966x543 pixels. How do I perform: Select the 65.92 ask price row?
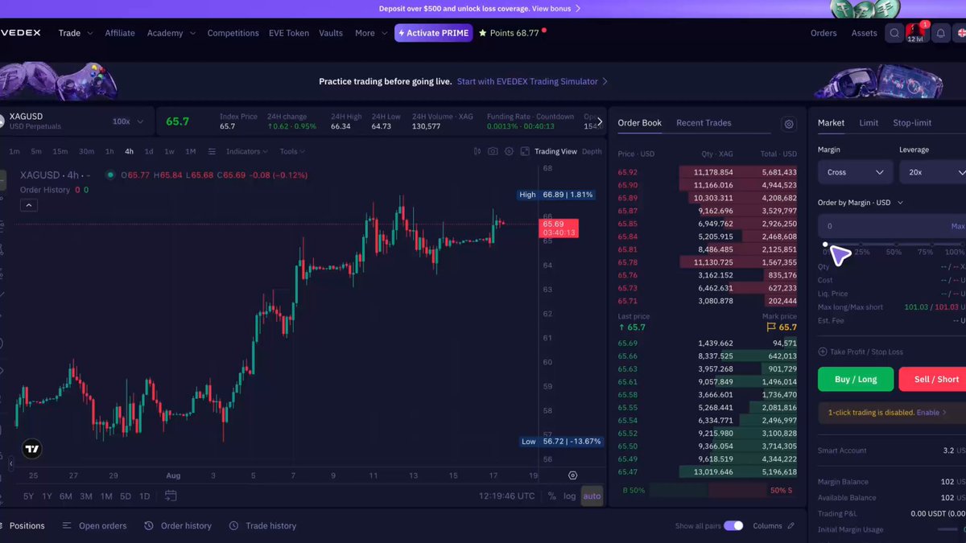707,172
